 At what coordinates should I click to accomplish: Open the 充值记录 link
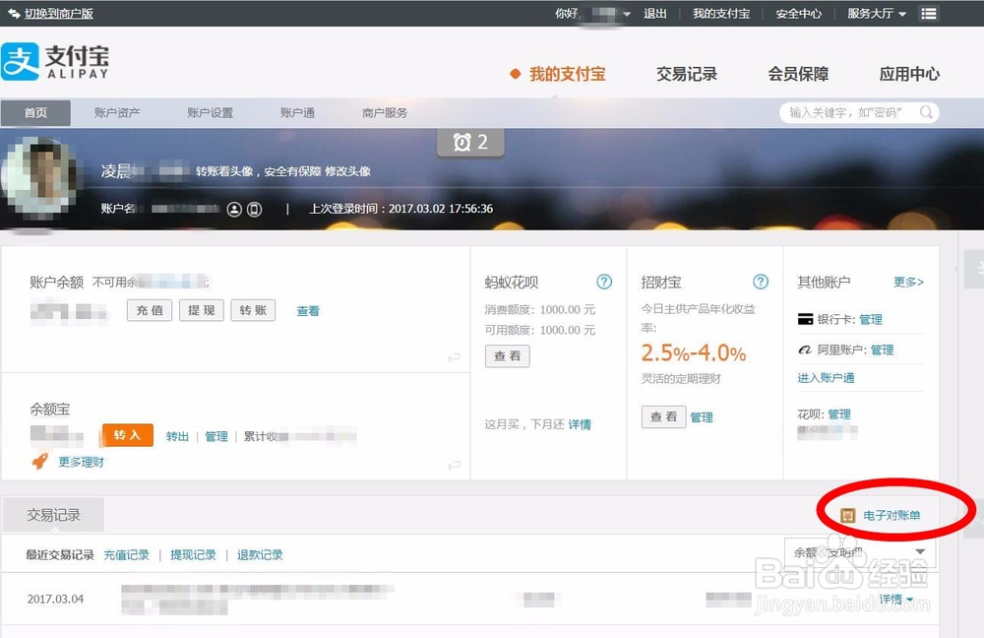(x=127, y=555)
